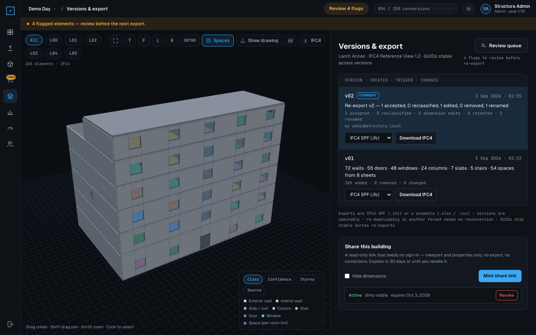The height and width of the screenshot is (335, 536).
Task: Click Mint share link button
Action: pyautogui.click(x=500, y=276)
